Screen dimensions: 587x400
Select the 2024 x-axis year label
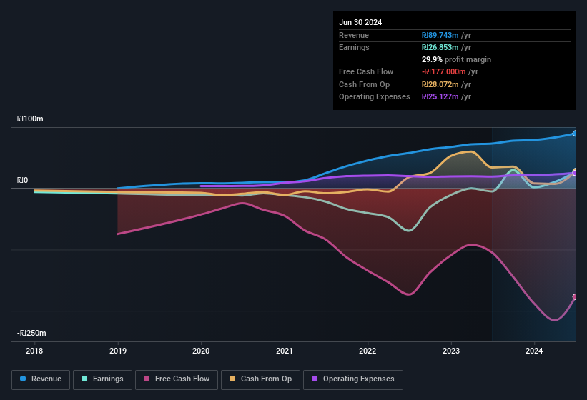point(534,351)
